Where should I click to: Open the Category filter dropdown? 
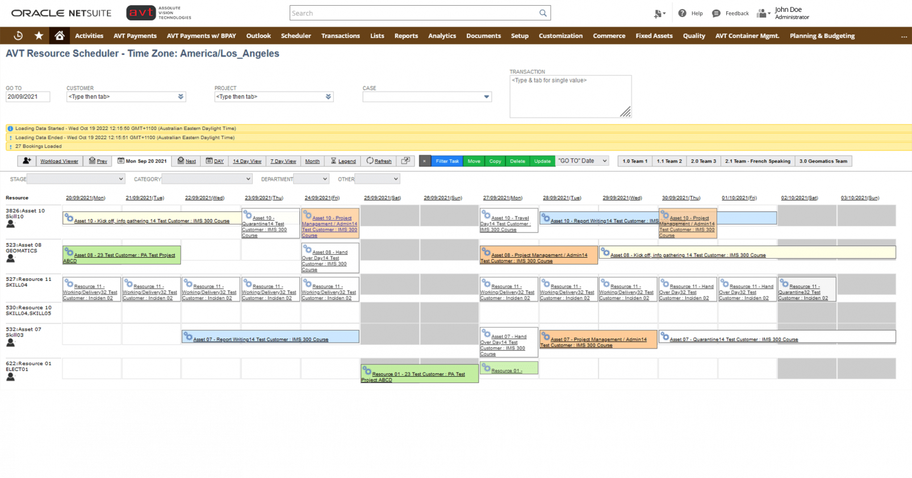pyautogui.click(x=207, y=179)
